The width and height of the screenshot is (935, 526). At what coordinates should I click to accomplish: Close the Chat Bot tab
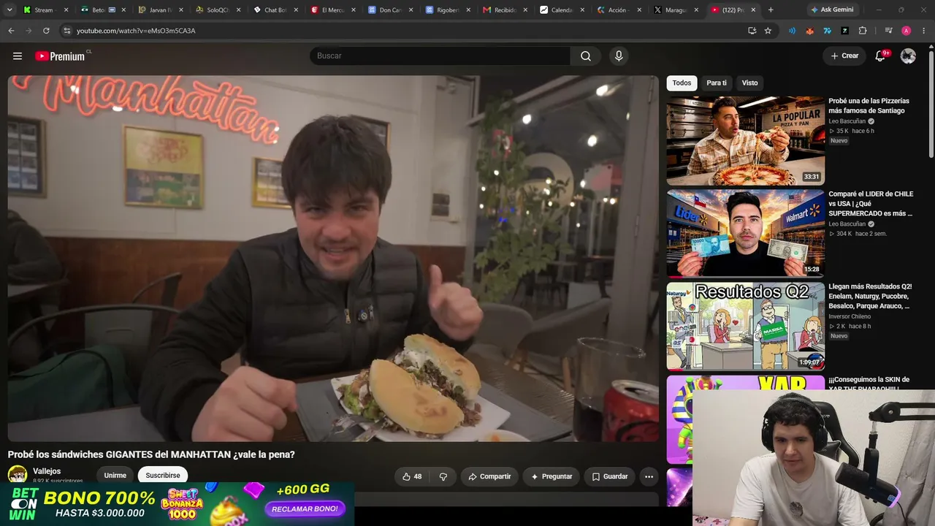[296, 10]
